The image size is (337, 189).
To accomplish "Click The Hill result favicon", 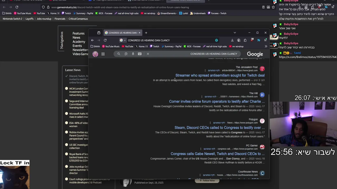I will tap(262, 95).
